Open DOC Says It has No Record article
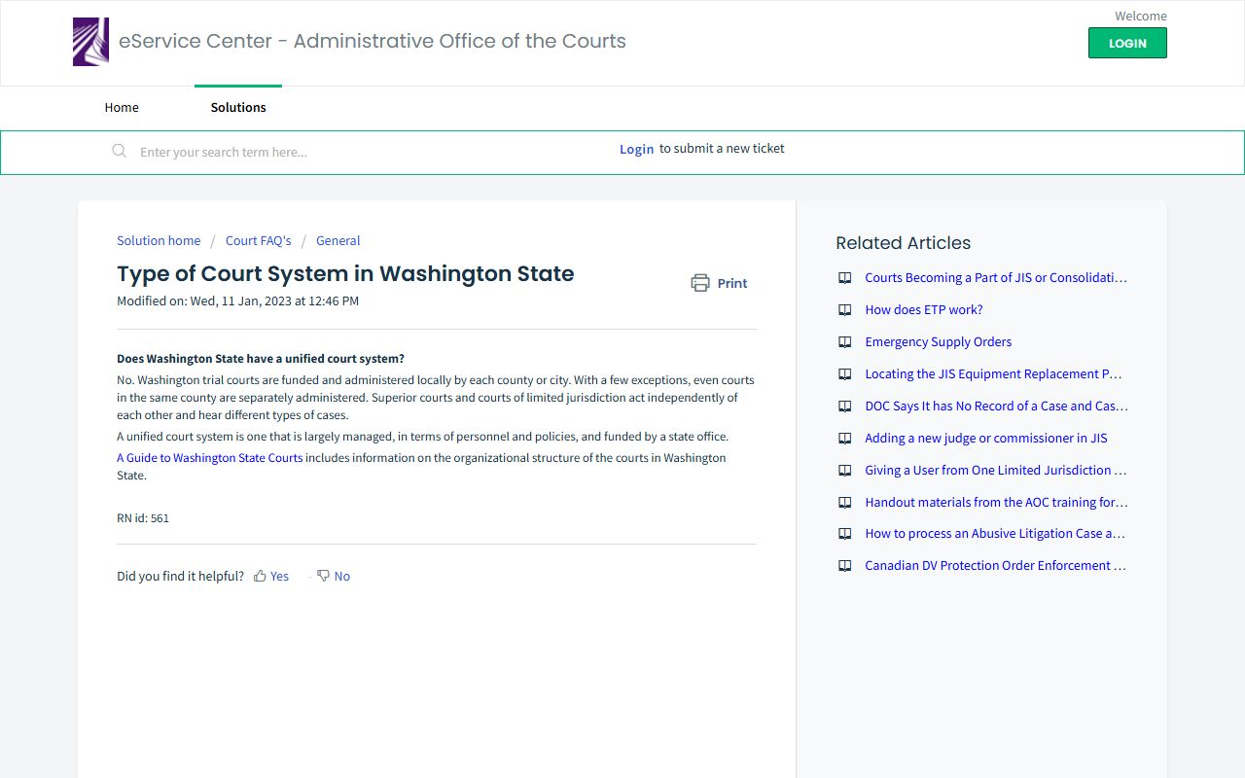1245x778 pixels. pyautogui.click(x=996, y=407)
